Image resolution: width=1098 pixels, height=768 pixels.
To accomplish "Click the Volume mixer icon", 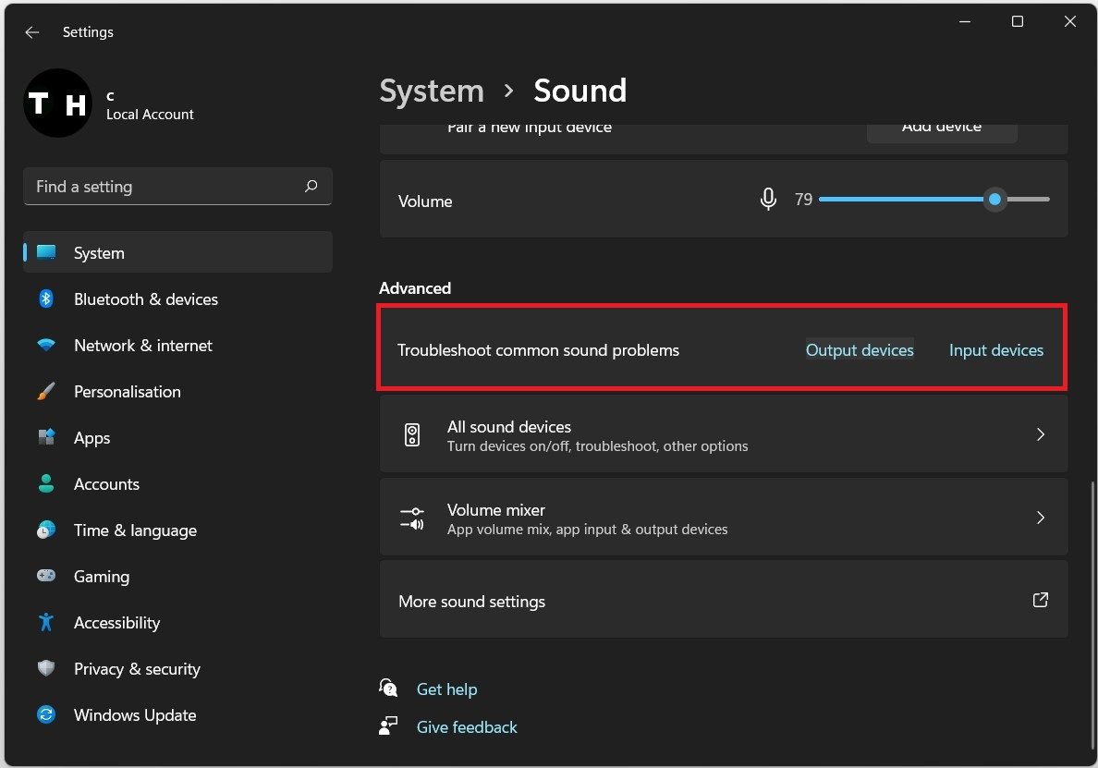I will (412, 518).
